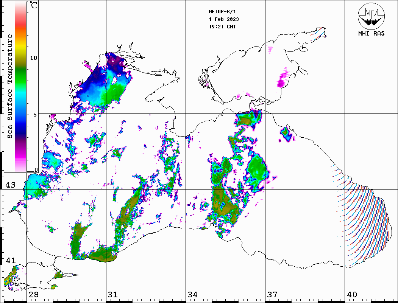Click the 'METOP-B/1' satellite label
The height and width of the screenshot is (303, 398).
pos(222,12)
